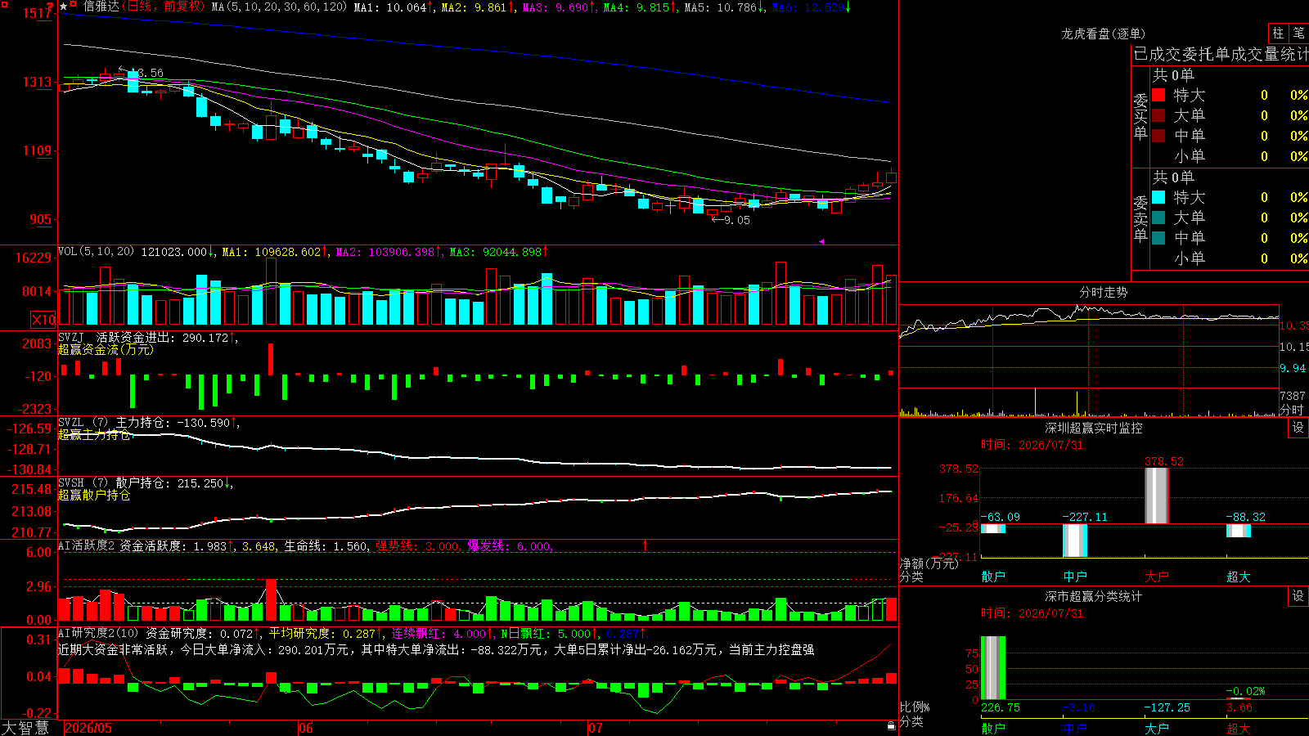Click the 超赢资金流(万元) label
Image resolution: width=1309 pixels, height=736 pixels.
tap(106, 349)
